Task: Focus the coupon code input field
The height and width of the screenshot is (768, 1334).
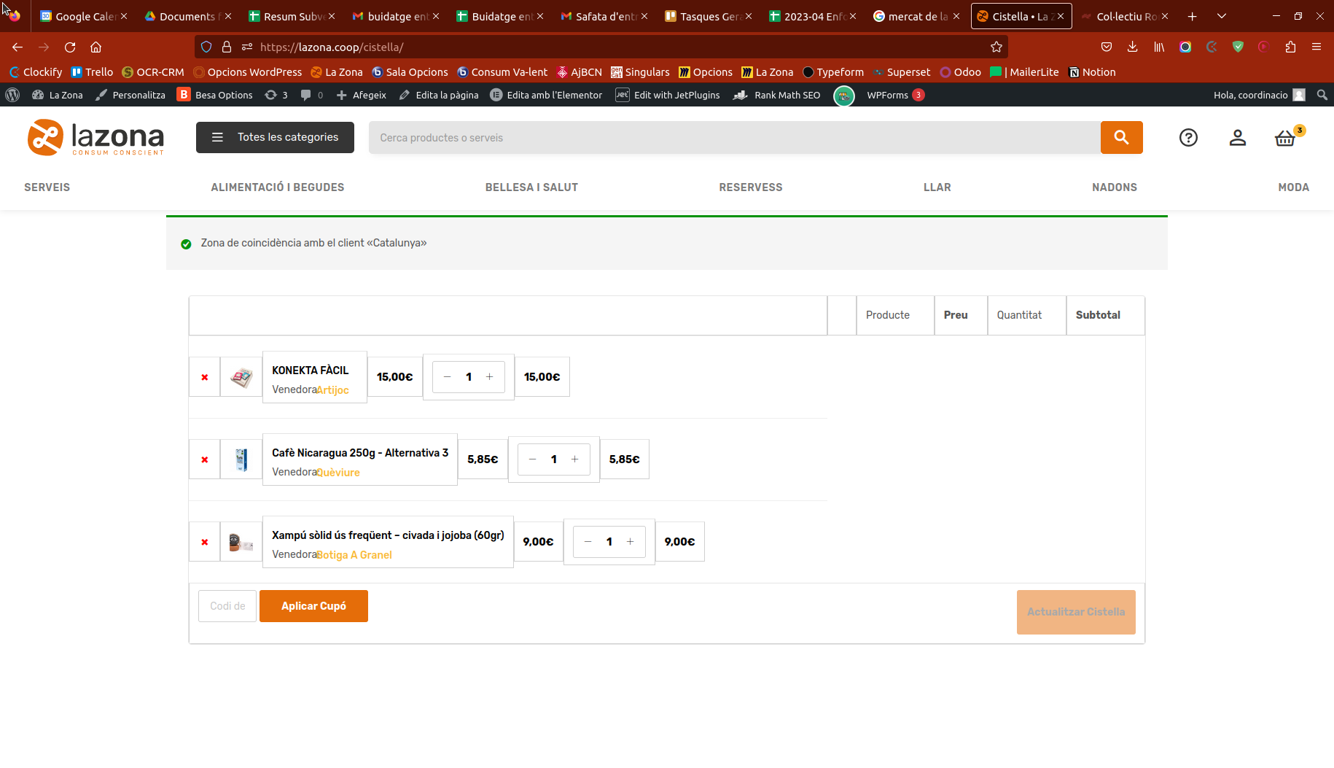Action: coord(227,606)
